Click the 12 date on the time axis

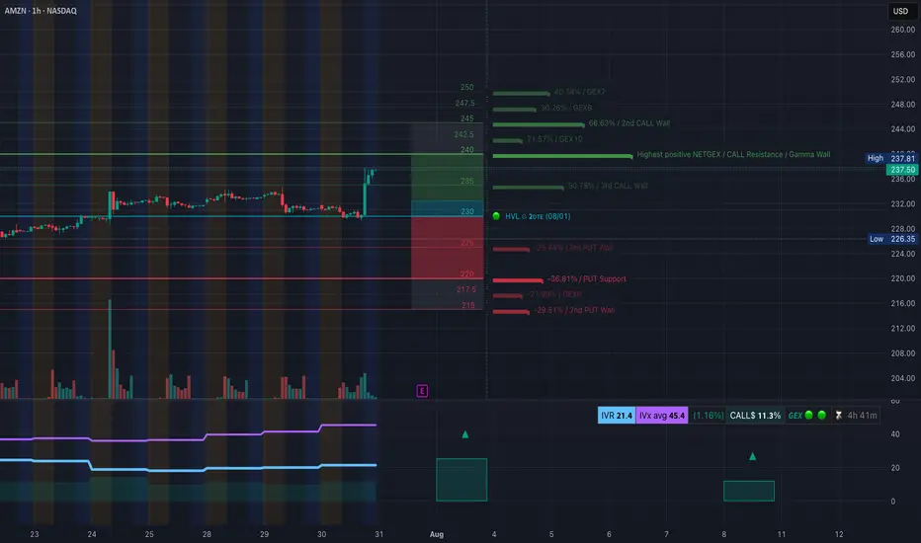pyautogui.click(x=839, y=534)
